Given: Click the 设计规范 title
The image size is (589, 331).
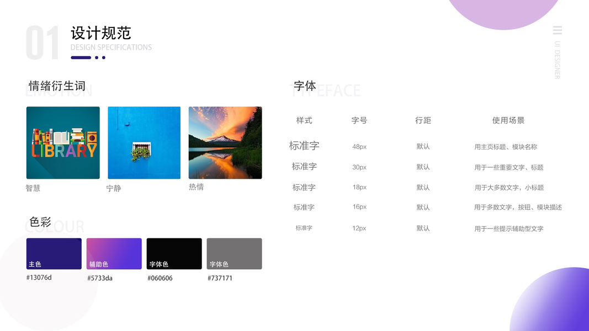Looking at the screenshot, I should coord(100,33).
